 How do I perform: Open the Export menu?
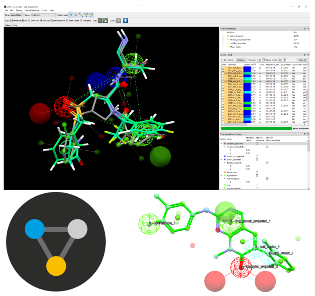tap(44, 10)
